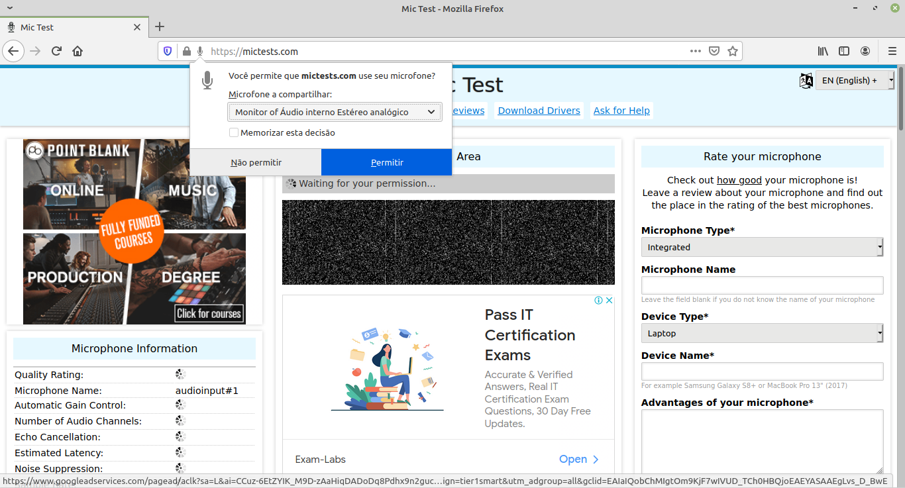The width and height of the screenshot is (905, 488).
Task: Click the Device Name input field
Action: [762, 371]
